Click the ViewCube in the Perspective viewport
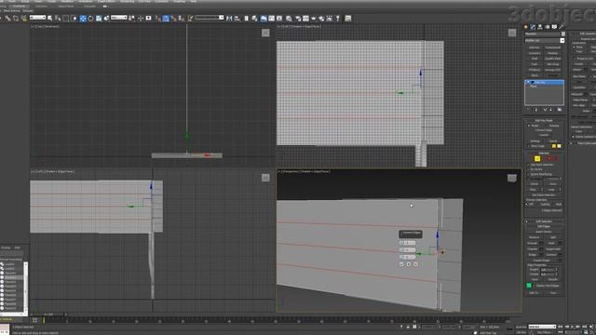 (x=512, y=178)
